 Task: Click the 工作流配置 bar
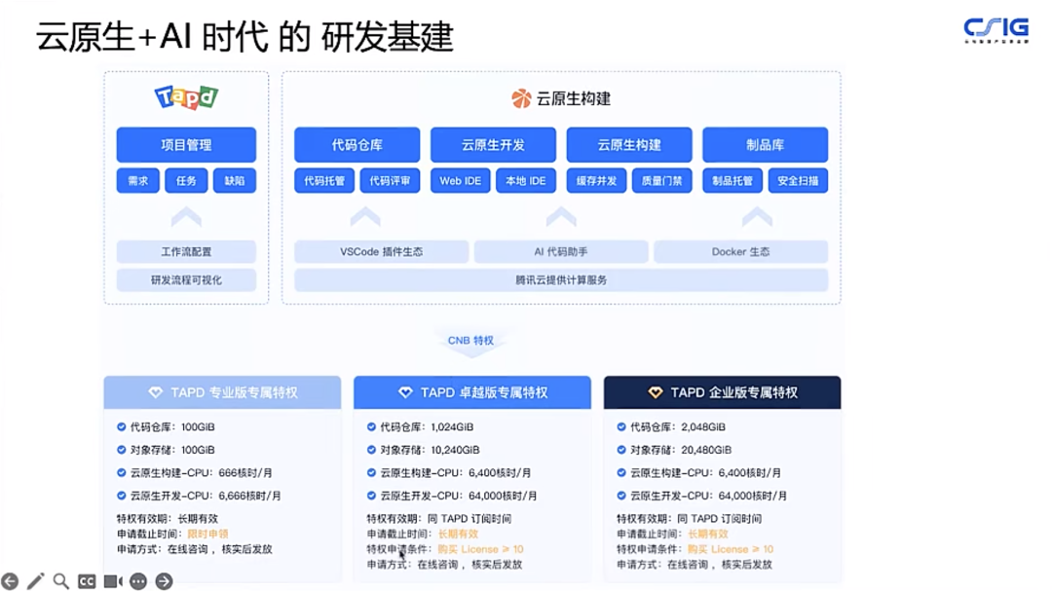186,251
